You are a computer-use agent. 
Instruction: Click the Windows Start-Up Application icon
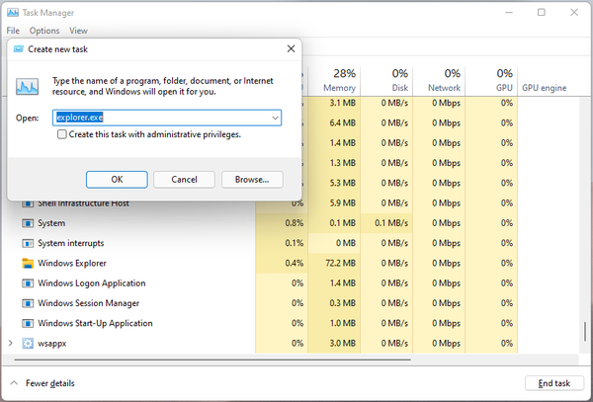28,323
